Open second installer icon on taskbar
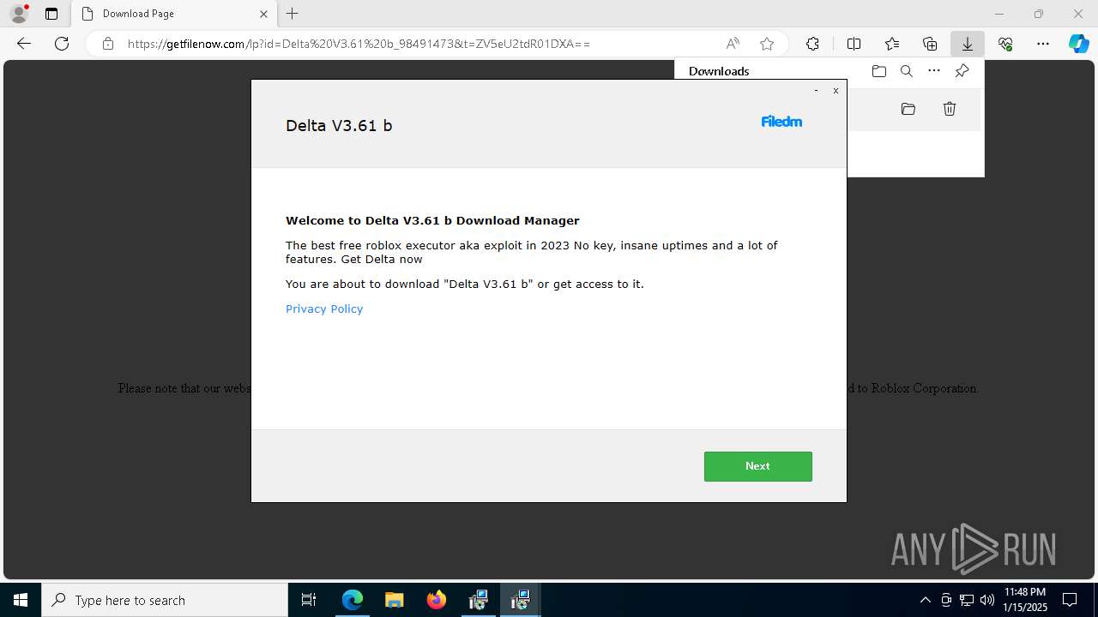 point(520,600)
